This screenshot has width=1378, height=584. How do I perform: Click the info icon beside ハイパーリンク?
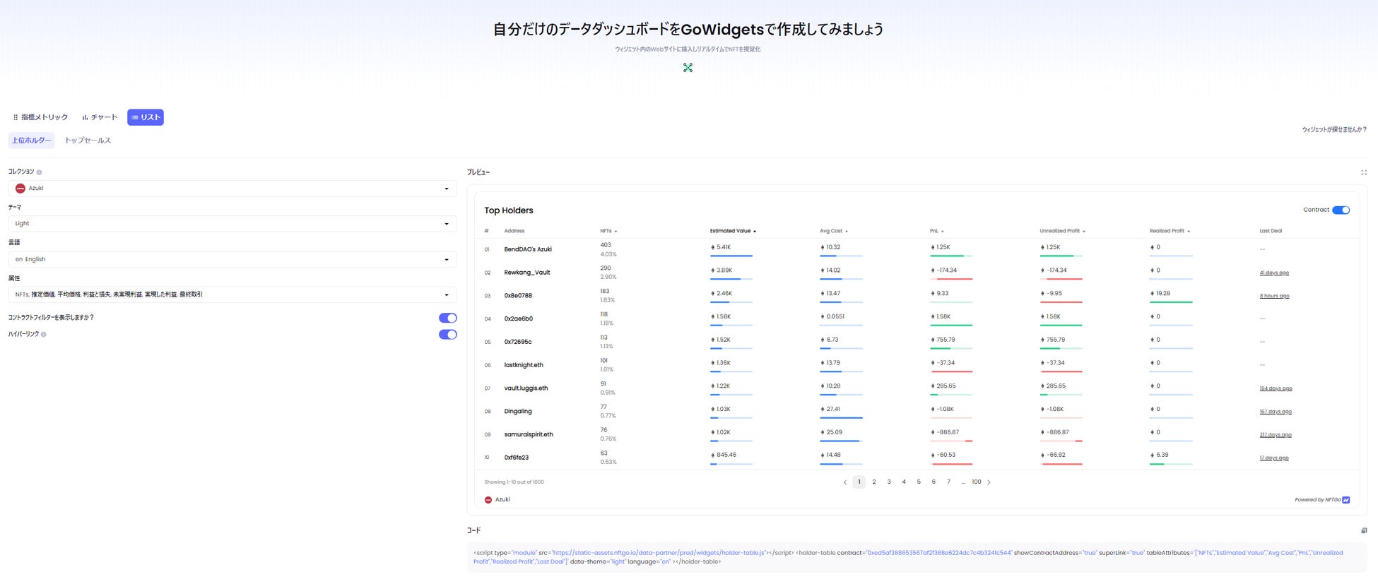44,335
